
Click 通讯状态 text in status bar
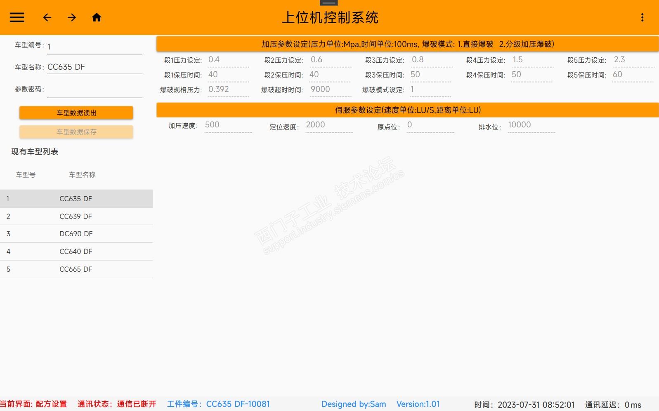click(x=117, y=404)
